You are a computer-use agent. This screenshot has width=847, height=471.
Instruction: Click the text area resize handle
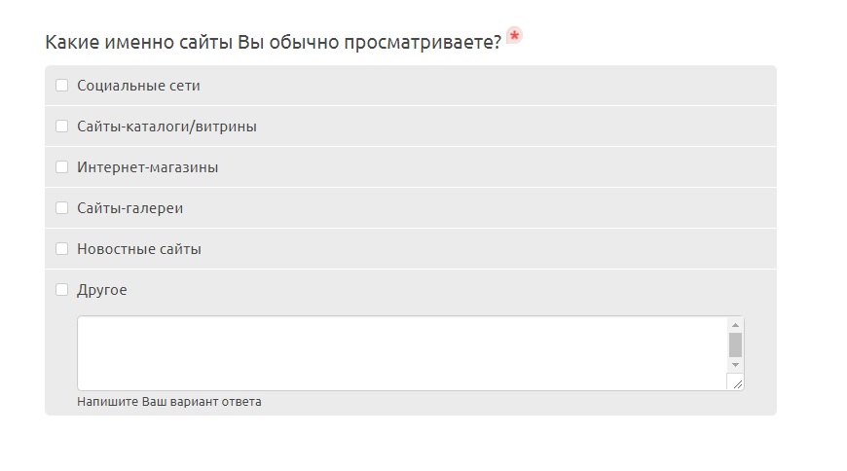tap(735, 382)
